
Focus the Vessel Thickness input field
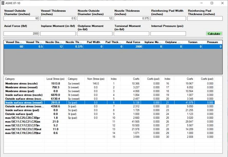pyautogui.click(x=58, y=18)
